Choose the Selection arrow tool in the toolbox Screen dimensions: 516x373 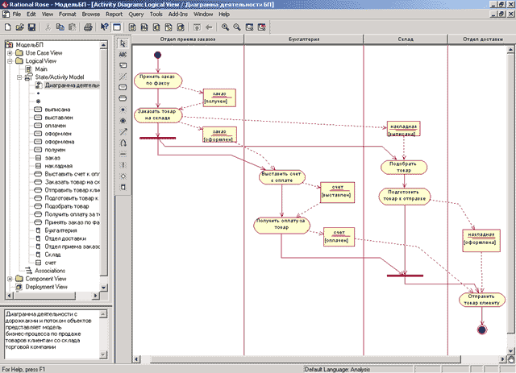(x=123, y=44)
